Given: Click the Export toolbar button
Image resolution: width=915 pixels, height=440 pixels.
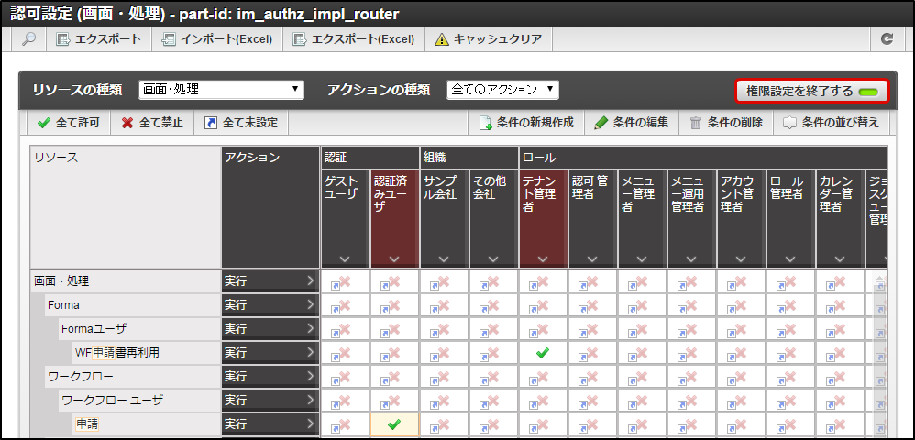Looking at the screenshot, I should click(x=99, y=39).
